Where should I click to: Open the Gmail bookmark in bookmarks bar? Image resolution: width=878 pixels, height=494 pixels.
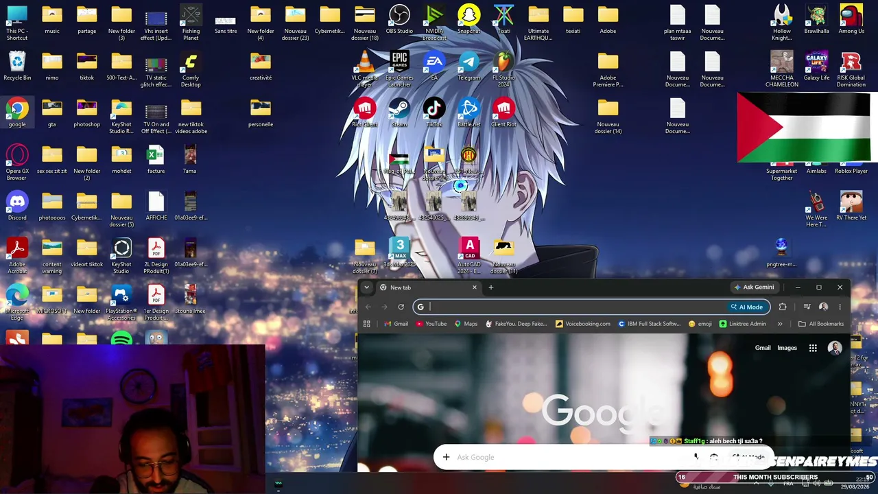point(396,324)
